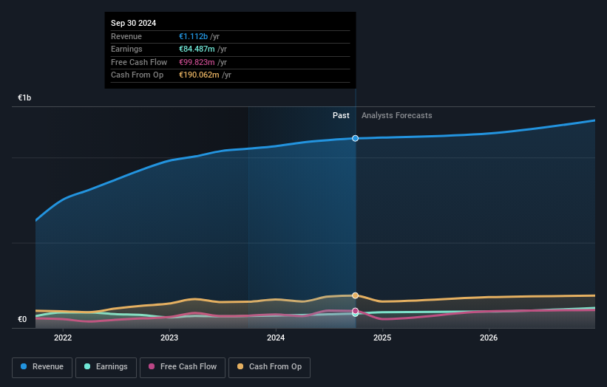607x387 pixels.
Task: Click the 'Sep 30 2024' tooltip date
Action: (134, 23)
